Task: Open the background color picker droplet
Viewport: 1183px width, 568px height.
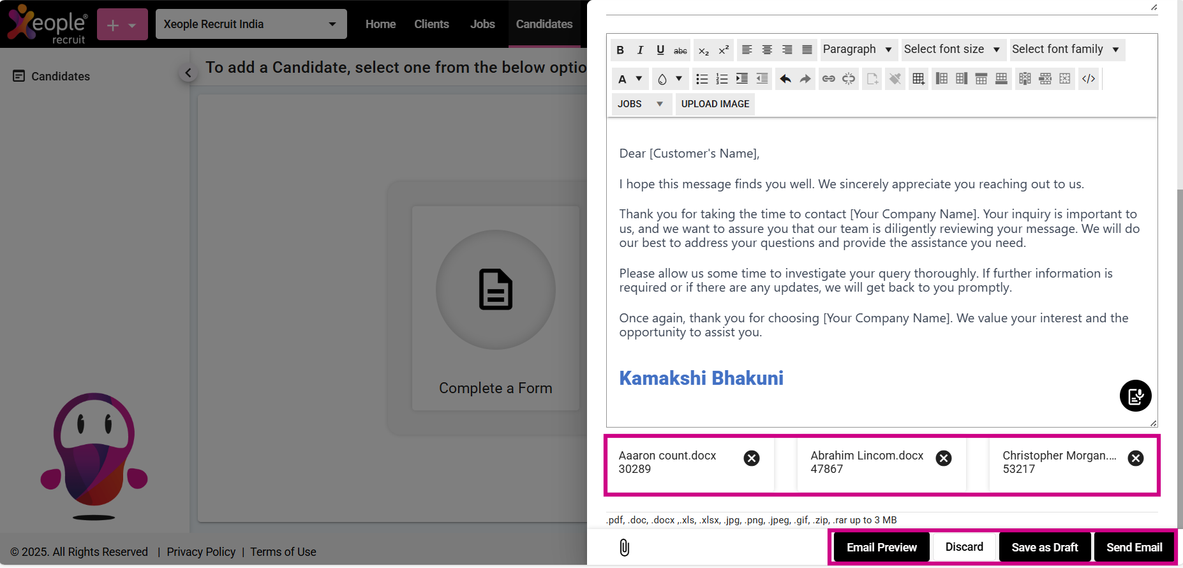Action: [x=662, y=79]
